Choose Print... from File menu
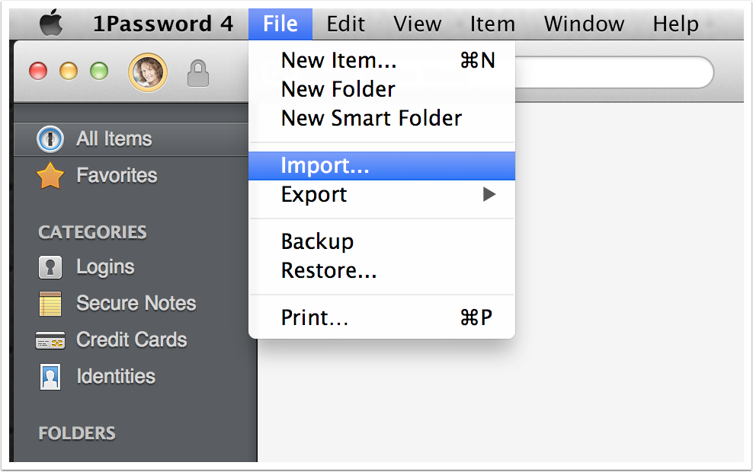Image resolution: width=753 pixels, height=472 pixels. [x=315, y=317]
